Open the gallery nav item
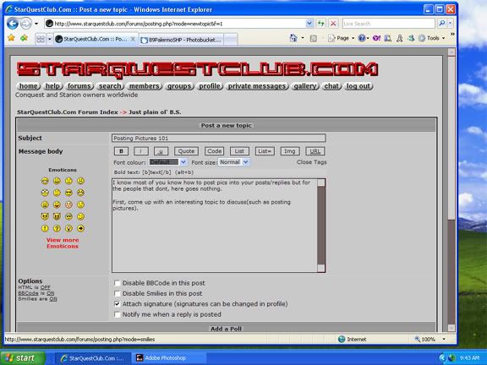487x365 pixels. point(305,86)
